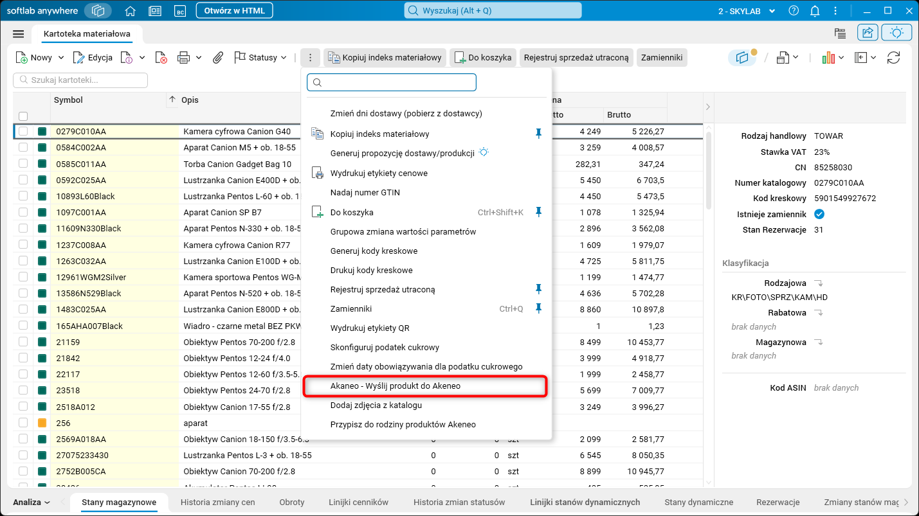The width and height of the screenshot is (919, 516).
Task: Focus the Wyszukaj (Alt + Q) search box
Action: 493,10
